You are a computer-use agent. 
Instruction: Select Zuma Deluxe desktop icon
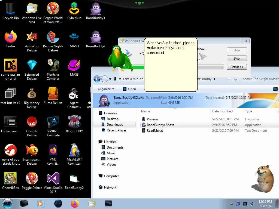pos(53,96)
